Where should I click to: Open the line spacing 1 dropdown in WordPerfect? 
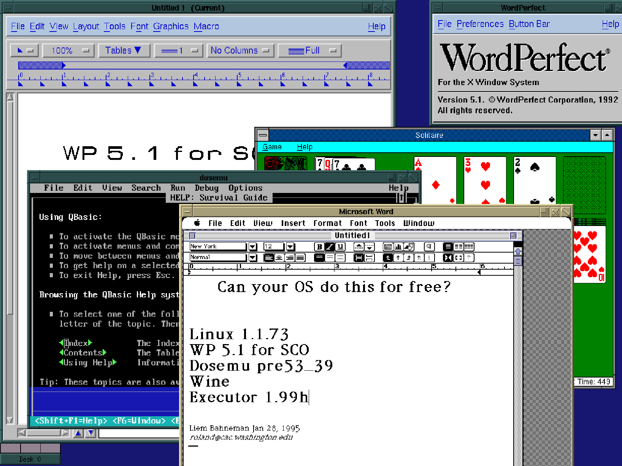coord(178,51)
